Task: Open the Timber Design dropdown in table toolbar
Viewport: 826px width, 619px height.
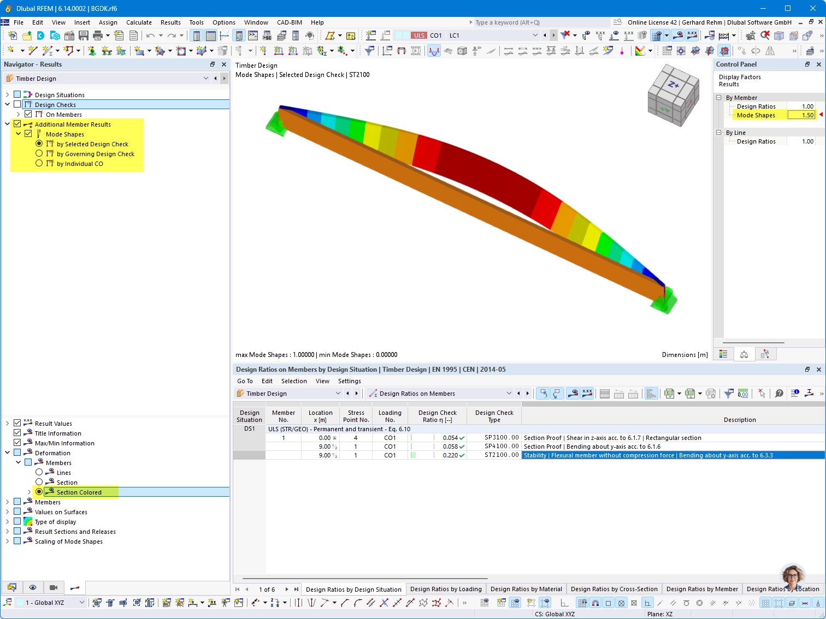Action: [x=338, y=394]
